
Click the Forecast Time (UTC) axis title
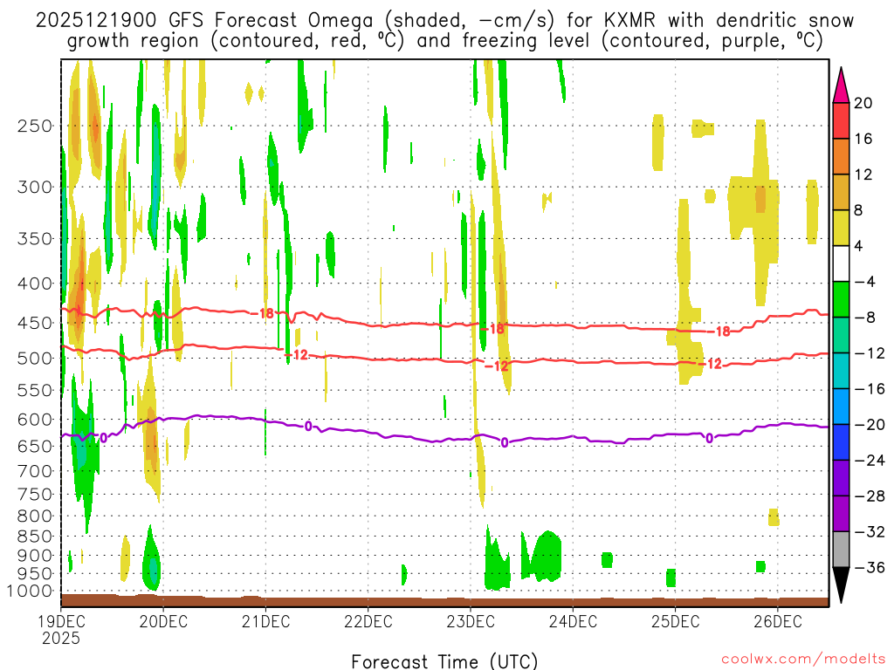pyautogui.click(x=444, y=661)
